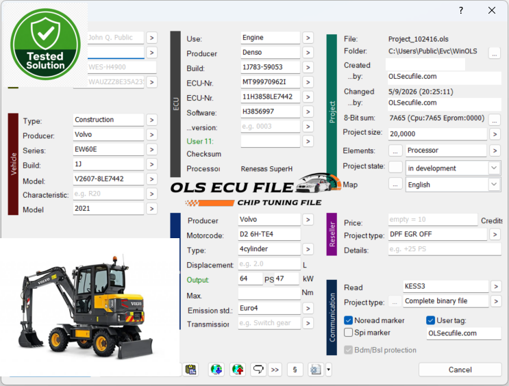Click the User 11 input field
The image size is (509, 386).
pyautogui.click(x=270, y=142)
